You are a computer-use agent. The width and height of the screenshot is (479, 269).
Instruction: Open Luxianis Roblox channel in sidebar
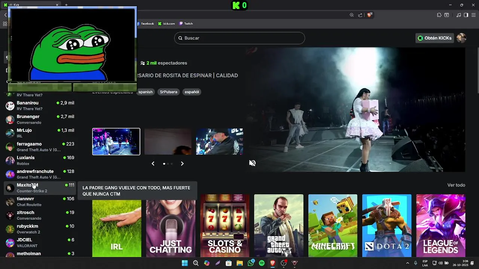click(x=40, y=161)
